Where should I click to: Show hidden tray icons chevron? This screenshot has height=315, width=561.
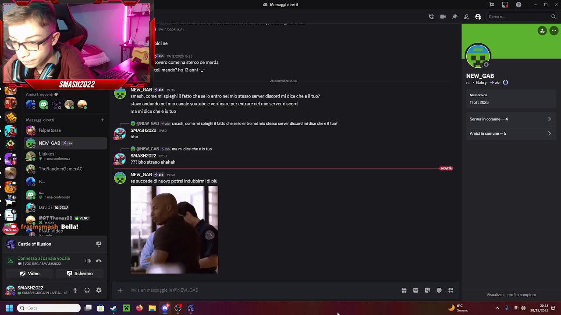pyautogui.click(x=497, y=308)
